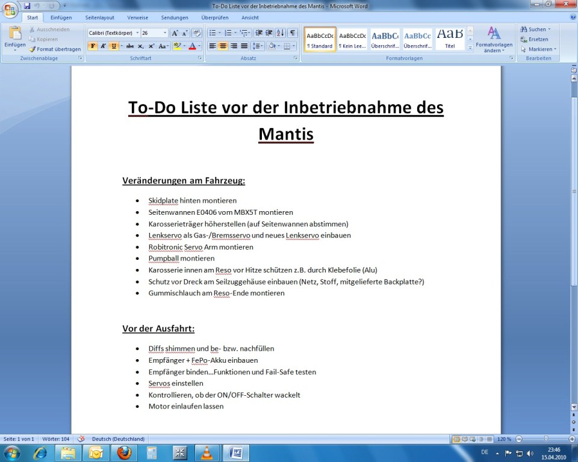Open the Suchen dropdown arrow
Image resolution: width=578 pixels, height=462 pixels.
click(x=549, y=29)
